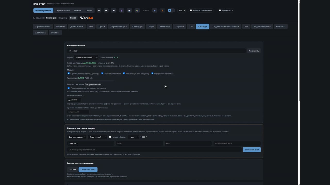Open the speech bubble chat icon

point(114,11)
